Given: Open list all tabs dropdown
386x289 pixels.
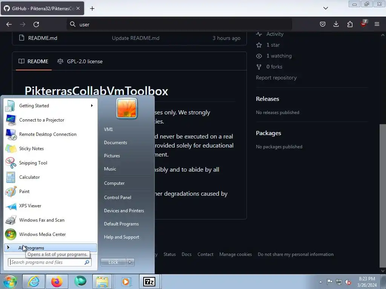Looking at the screenshot, I should [x=325, y=8].
